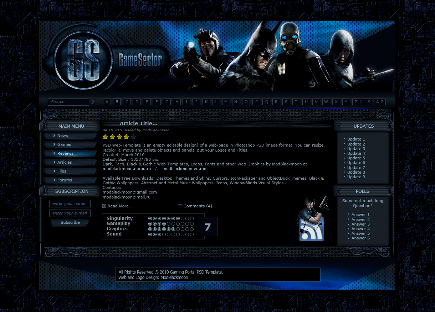The width and height of the screenshot is (435, 312).
Task: Choose Answer 4 in the poll
Action: point(360,229)
